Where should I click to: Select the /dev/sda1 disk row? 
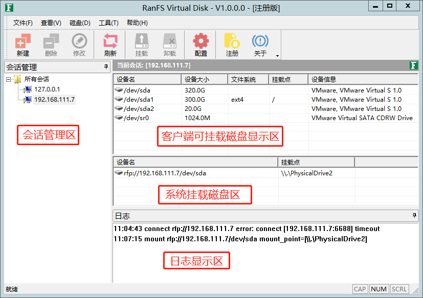pos(266,100)
